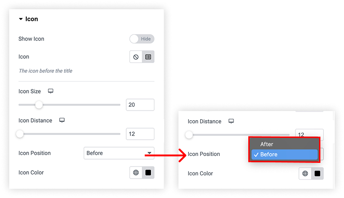This screenshot has width=344, height=198.
Task: Click the Icon Distance value field showing 12
Action: [x=140, y=134]
